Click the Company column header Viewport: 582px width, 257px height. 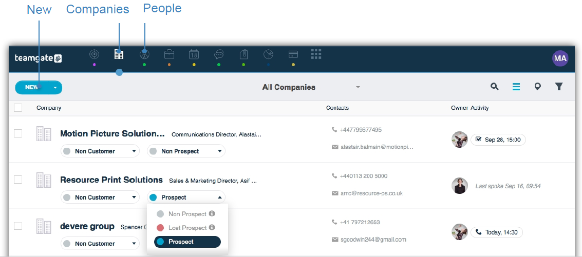pos(49,108)
